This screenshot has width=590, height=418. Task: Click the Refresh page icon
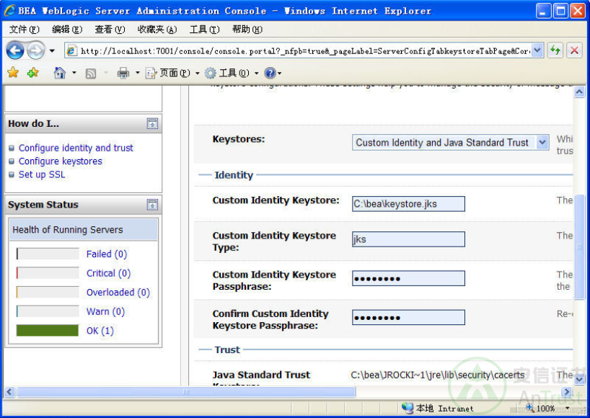pyautogui.click(x=555, y=50)
